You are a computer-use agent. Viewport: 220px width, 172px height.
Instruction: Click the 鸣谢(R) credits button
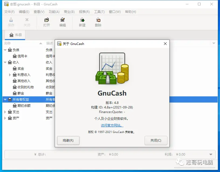[x=68, y=140]
